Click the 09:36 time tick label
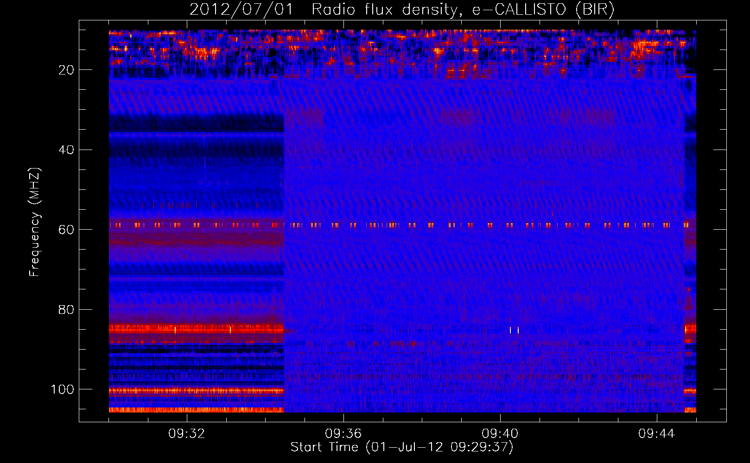The image size is (750, 463). click(x=343, y=434)
